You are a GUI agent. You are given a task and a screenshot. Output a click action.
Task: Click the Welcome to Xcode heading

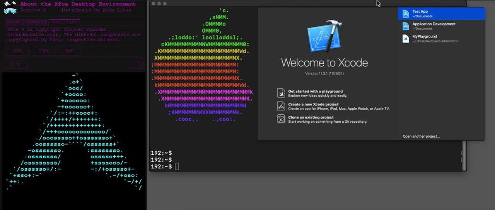tap(324, 63)
